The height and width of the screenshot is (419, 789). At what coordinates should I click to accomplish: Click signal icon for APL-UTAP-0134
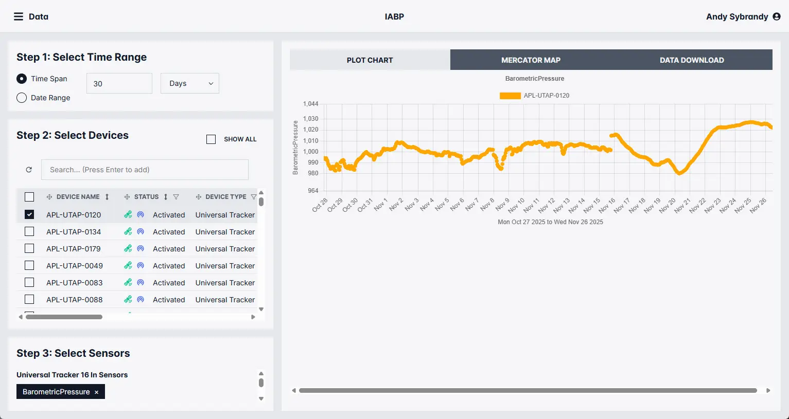click(x=141, y=232)
